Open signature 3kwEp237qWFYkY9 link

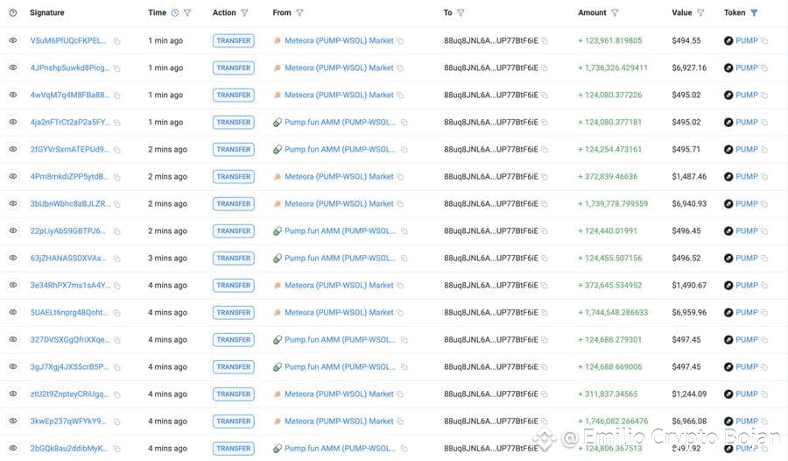point(68,422)
